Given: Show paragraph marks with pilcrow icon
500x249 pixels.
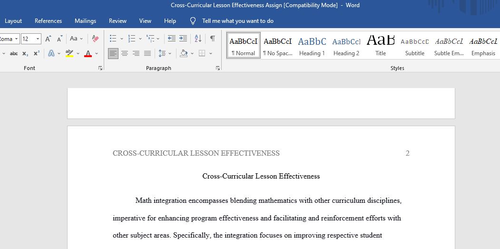Looking at the screenshot, I should [212, 39].
